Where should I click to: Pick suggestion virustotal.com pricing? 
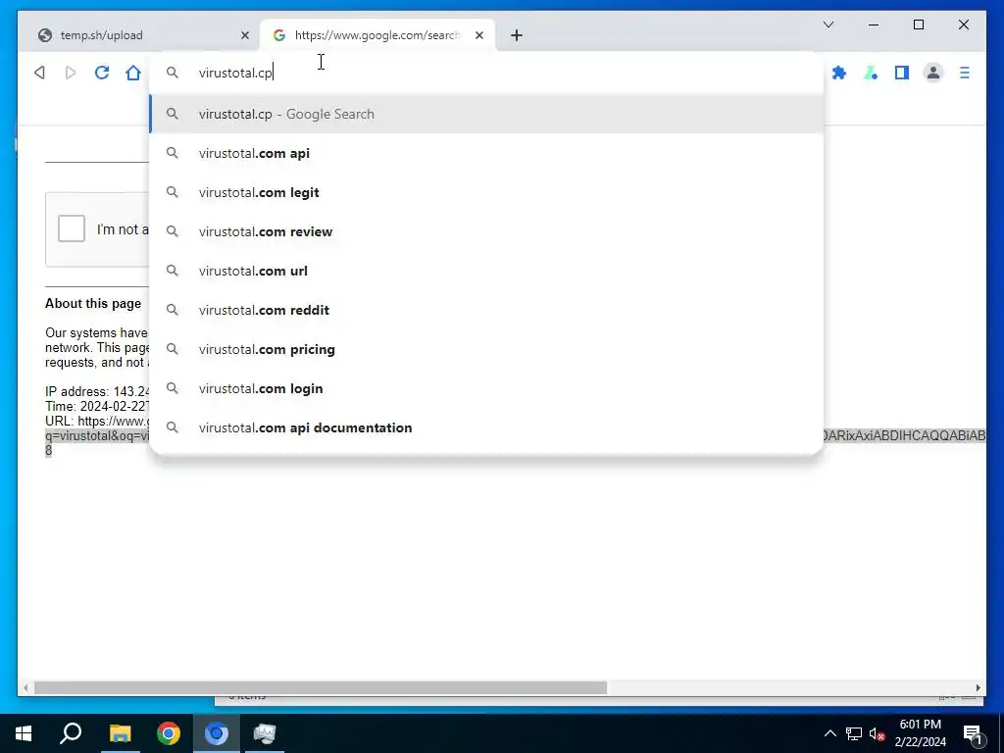486,349
